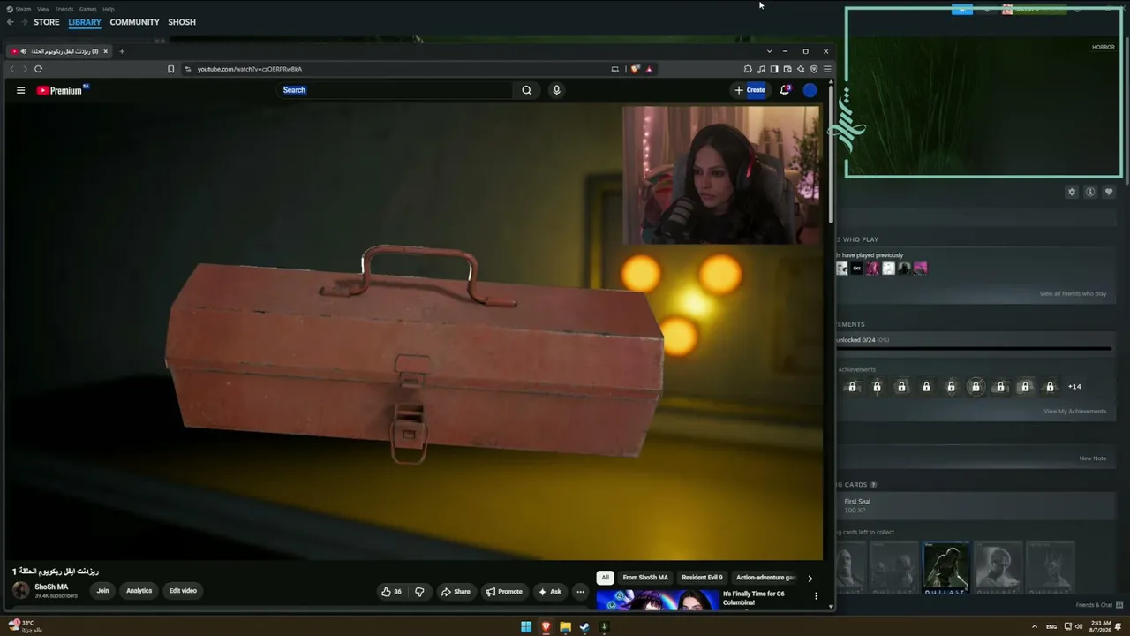
Task: Open Steam game settings gear
Action: click(1072, 192)
